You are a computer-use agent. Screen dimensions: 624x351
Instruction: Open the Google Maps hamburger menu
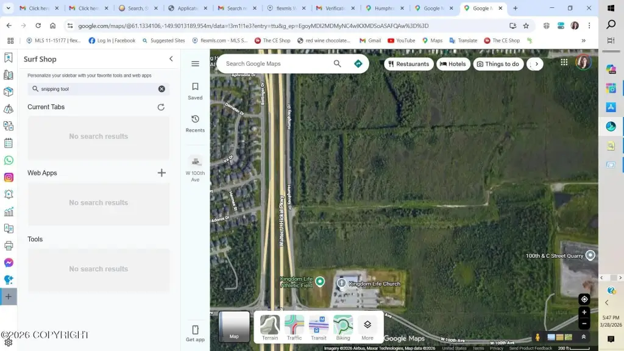[x=195, y=64]
